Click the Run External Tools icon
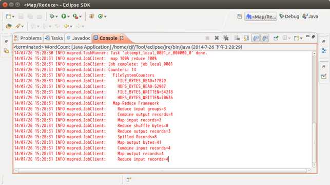 (x=75, y=16)
